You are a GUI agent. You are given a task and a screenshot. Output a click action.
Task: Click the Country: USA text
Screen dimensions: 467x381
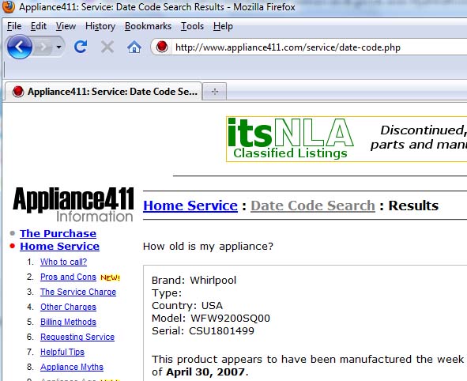point(187,306)
